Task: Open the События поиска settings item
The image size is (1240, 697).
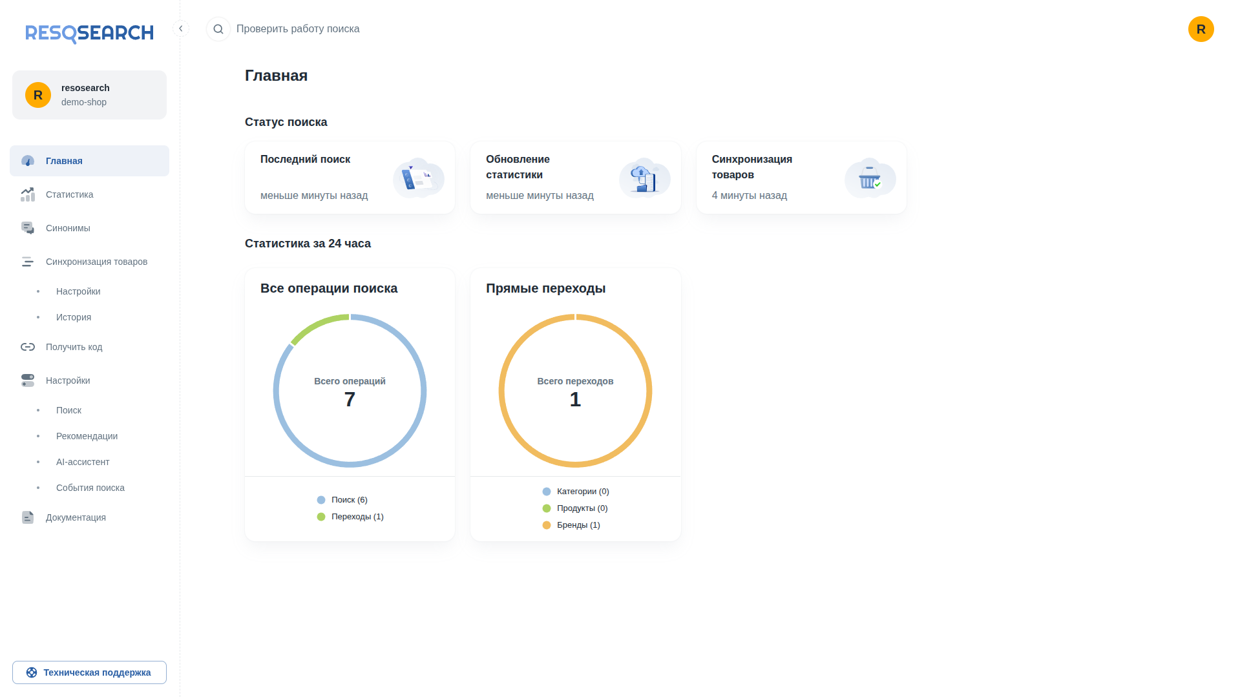Action: [90, 488]
